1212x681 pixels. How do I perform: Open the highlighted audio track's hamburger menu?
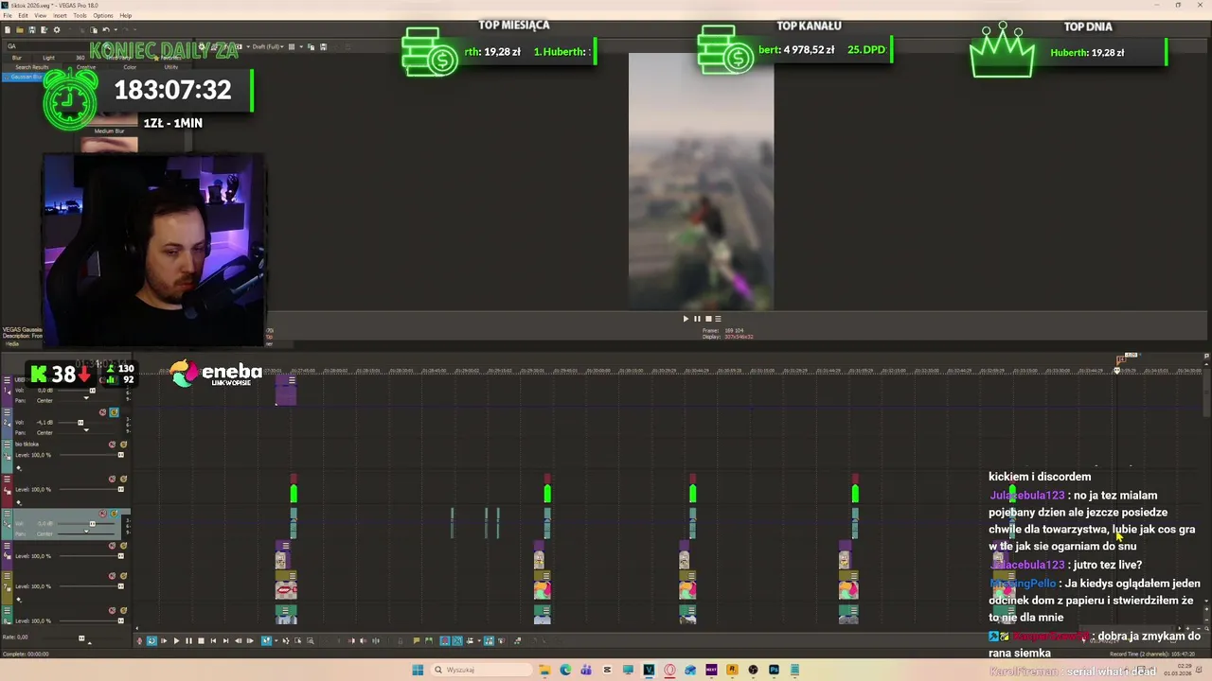pos(7,513)
